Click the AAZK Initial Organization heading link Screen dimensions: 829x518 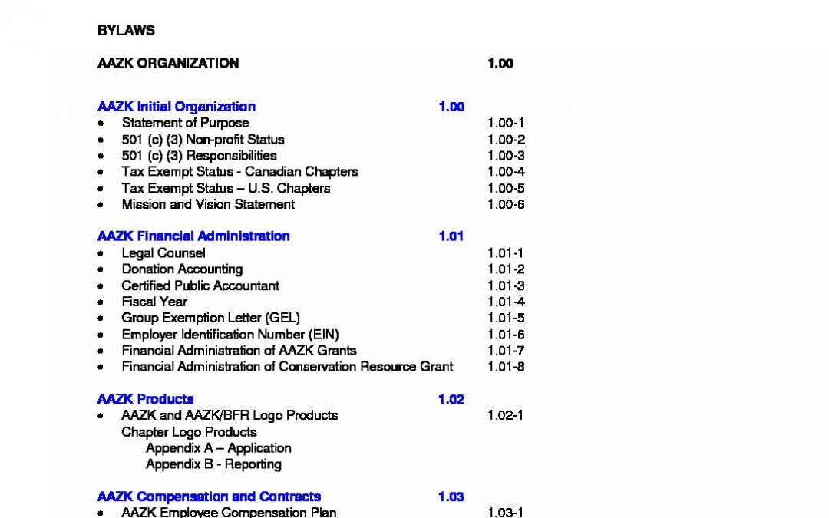pos(177,107)
